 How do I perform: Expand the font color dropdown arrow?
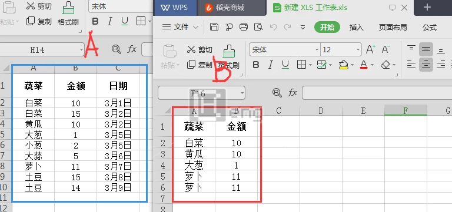click(x=372, y=65)
